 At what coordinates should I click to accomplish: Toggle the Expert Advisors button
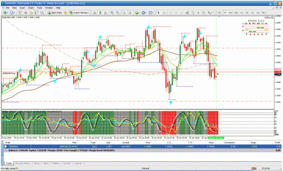click(79, 13)
